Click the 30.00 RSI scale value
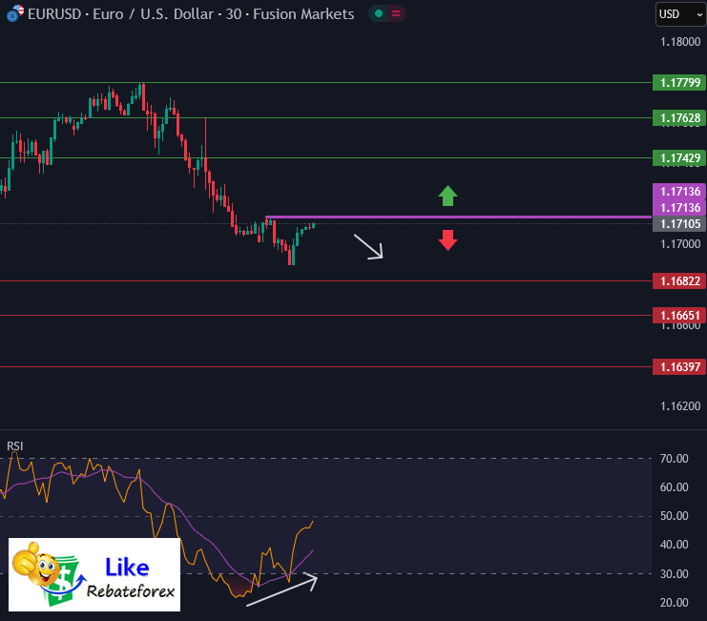The height and width of the screenshot is (621, 707). 675,574
